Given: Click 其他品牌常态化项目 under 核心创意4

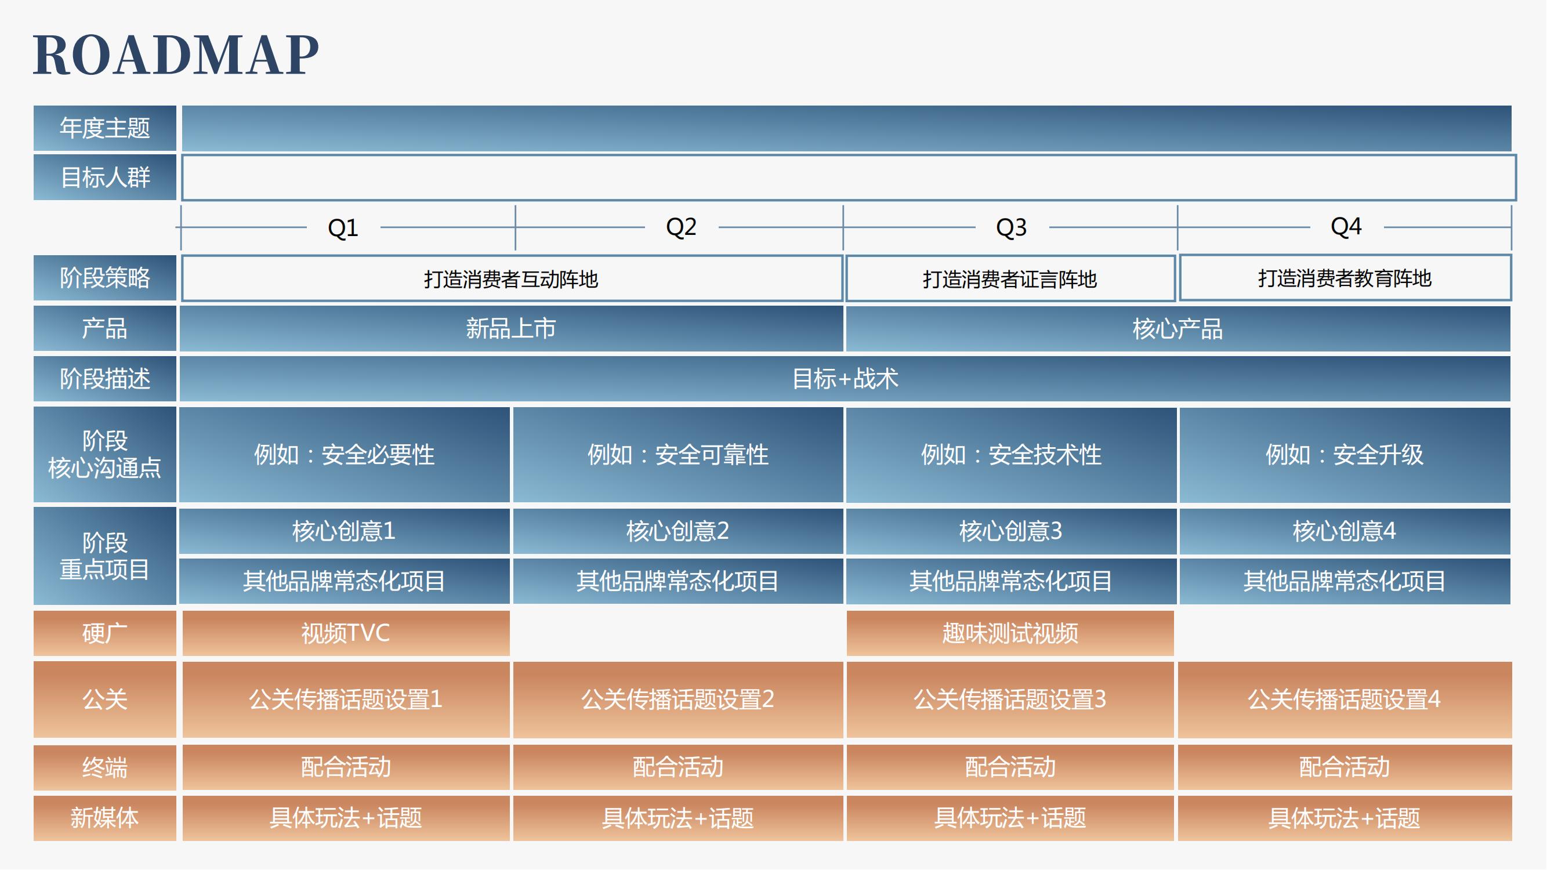Looking at the screenshot, I should coord(1345,581).
